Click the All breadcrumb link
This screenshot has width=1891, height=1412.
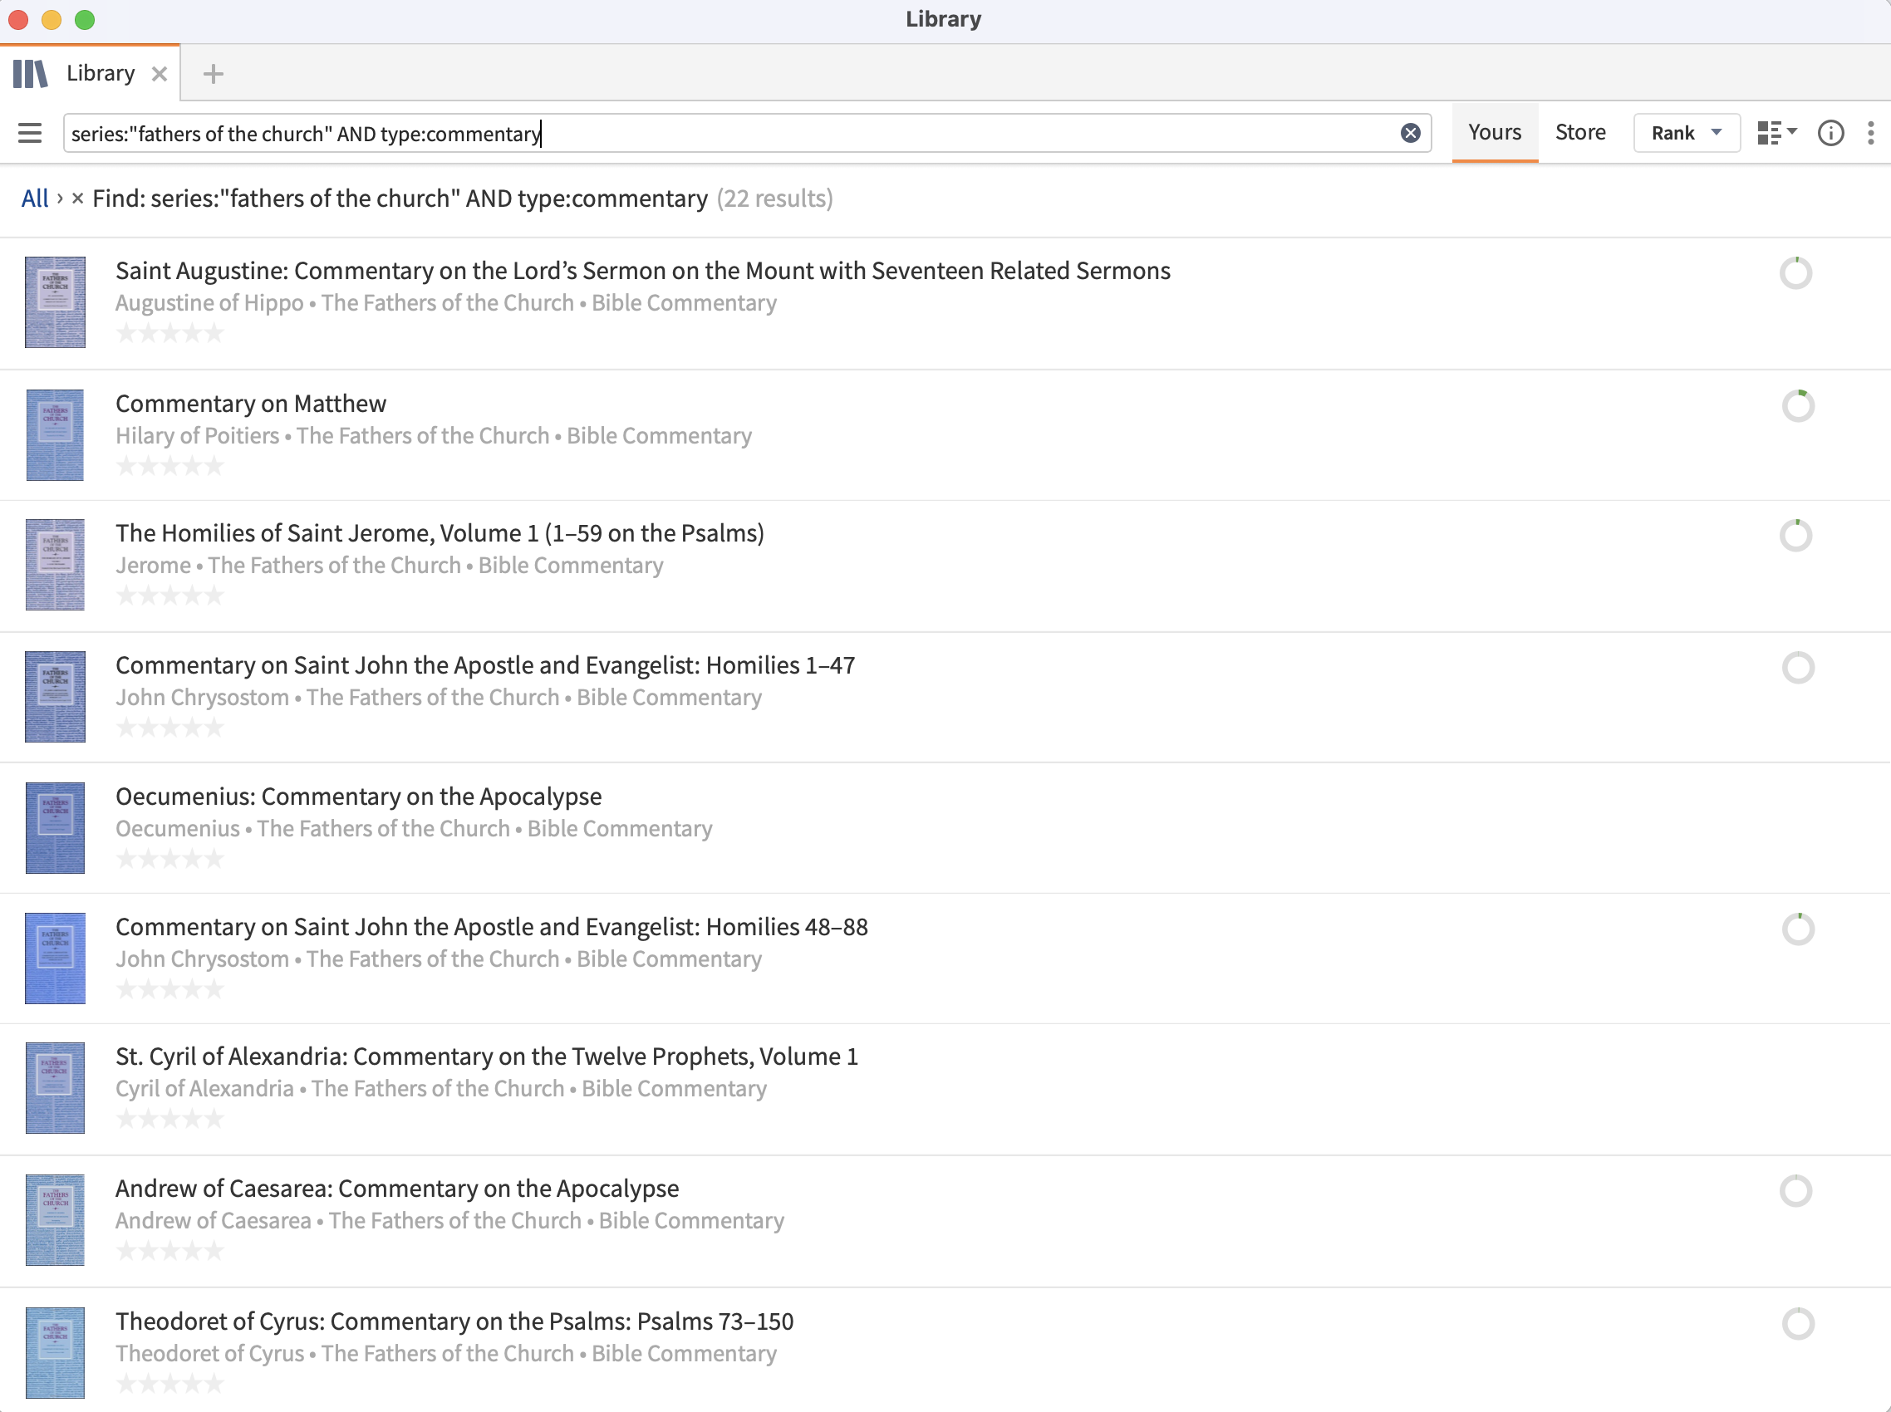click(x=34, y=199)
